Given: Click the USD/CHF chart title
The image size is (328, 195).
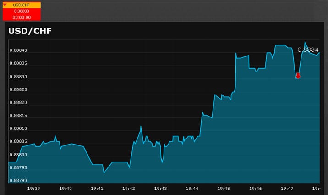Looking at the screenshot, I should click(30, 31).
